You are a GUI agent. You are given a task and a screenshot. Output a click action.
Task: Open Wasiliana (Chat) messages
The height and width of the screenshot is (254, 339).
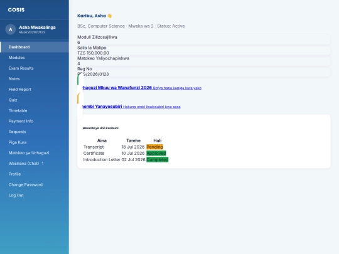pyautogui.click(x=35, y=164)
